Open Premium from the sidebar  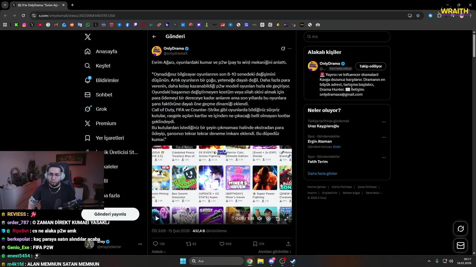(100, 123)
